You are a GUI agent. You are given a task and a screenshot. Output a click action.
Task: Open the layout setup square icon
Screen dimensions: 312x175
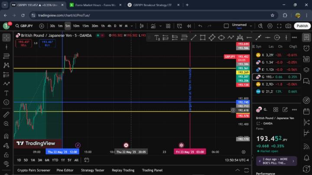click(x=226, y=26)
